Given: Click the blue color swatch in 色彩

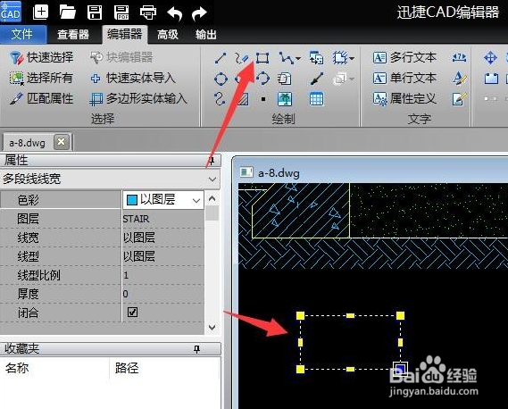Looking at the screenshot, I should [132, 200].
